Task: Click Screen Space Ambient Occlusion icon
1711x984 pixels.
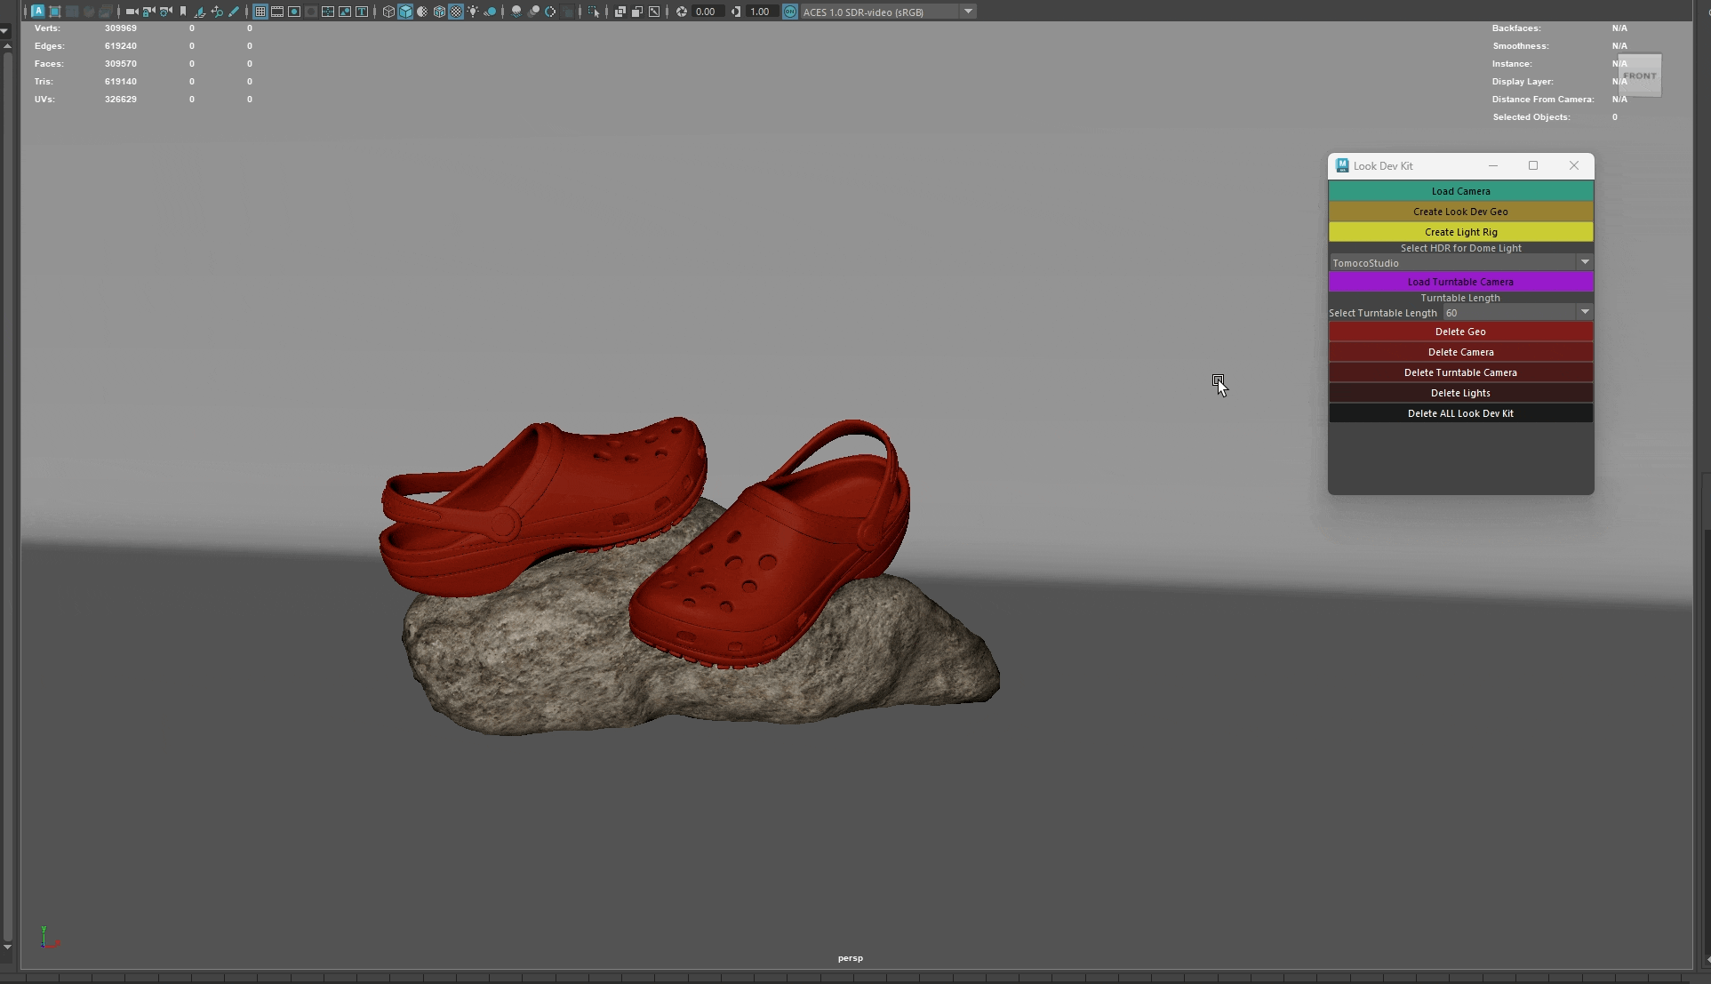Action: pyautogui.click(x=516, y=12)
